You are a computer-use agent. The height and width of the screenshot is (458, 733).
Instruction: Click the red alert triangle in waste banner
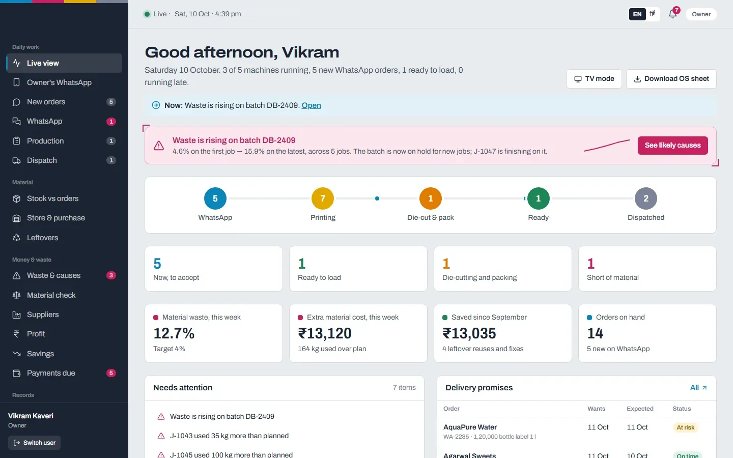(159, 146)
